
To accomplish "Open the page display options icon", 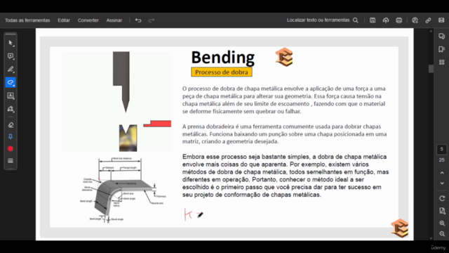I will pyautogui.click(x=442, y=211).
